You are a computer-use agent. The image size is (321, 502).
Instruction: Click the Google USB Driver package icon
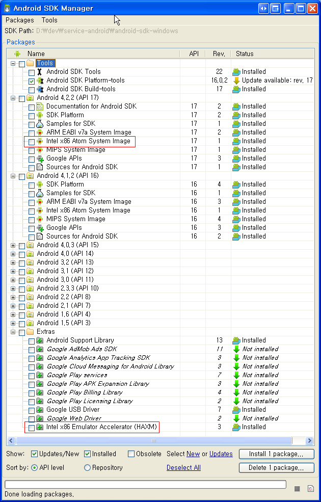[40, 409]
